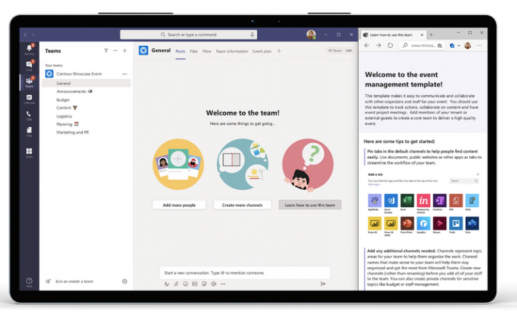Click the microphone icon in the search box
517x317 pixels.
(252, 34)
